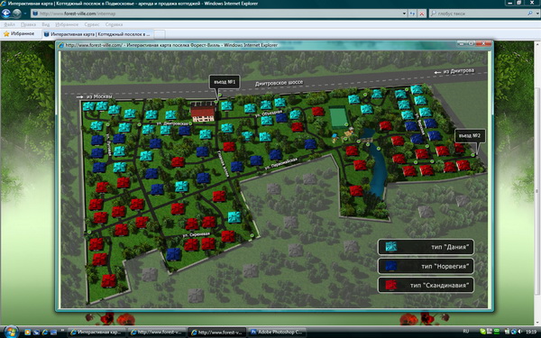Switch to the Adobe Photoshop taskbar button
Viewport: 541px width, 338px height.
tap(277, 332)
